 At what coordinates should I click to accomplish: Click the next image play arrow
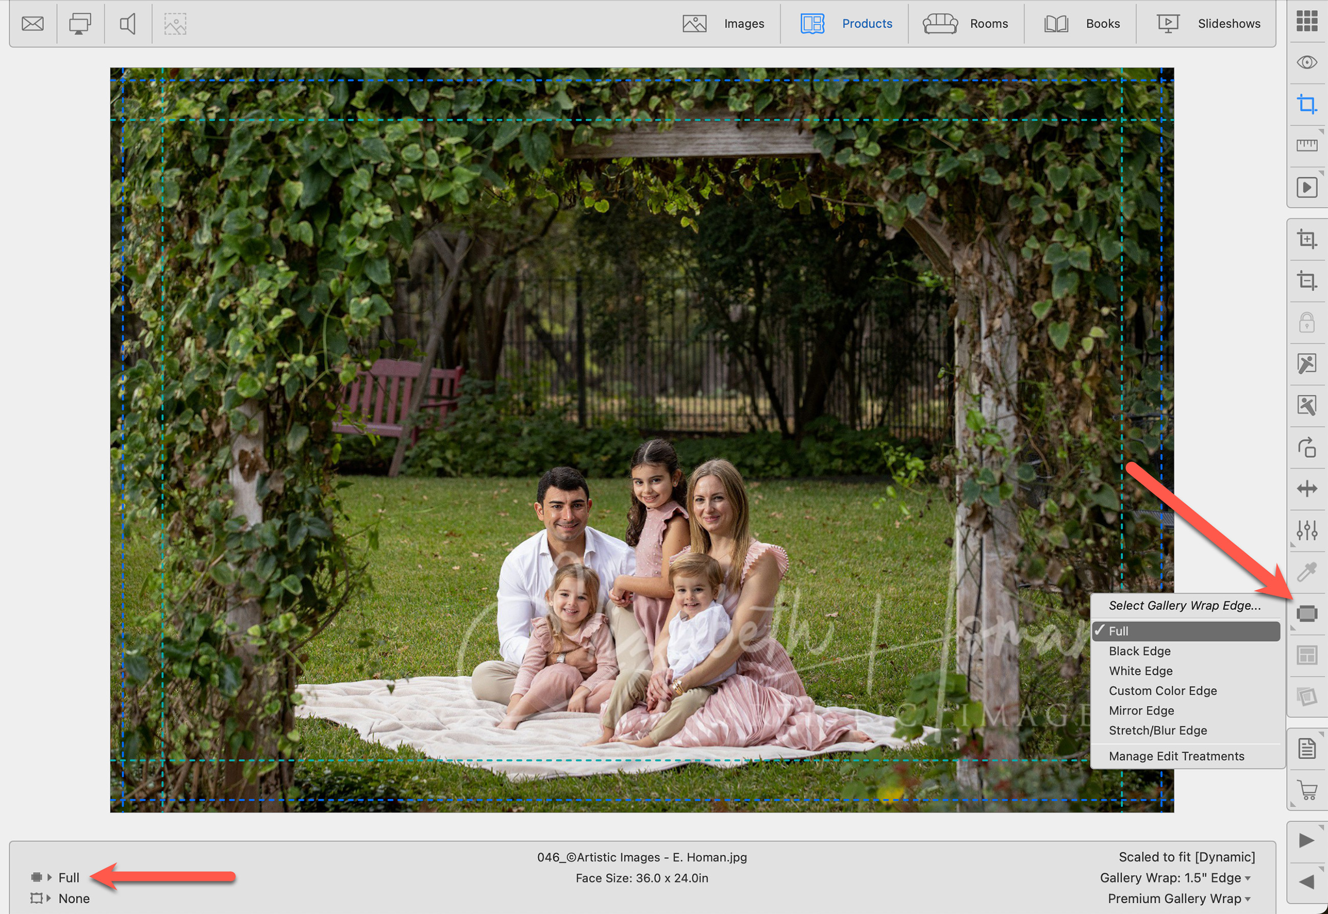click(x=1307, y=841)
